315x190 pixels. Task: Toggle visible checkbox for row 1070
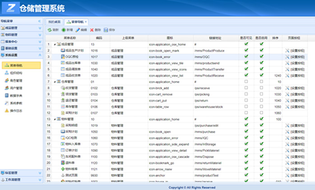246,144
